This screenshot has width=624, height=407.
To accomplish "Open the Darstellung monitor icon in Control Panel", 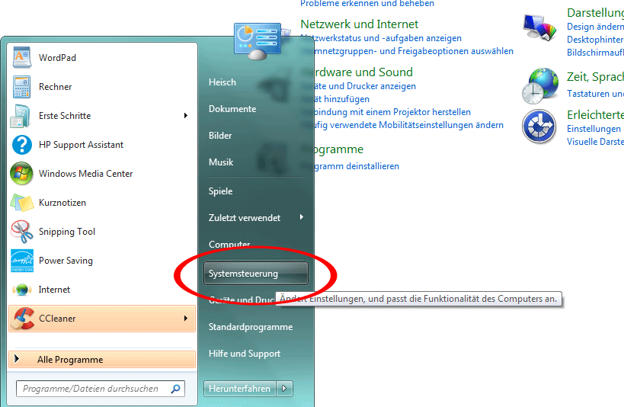I will [539, 27].
